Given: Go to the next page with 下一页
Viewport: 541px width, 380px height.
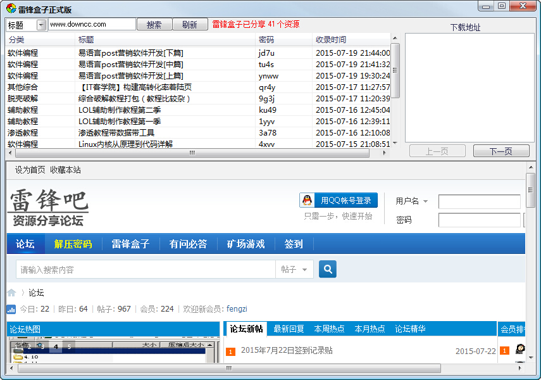Looking at the screenshot, I should pos(501,151).
